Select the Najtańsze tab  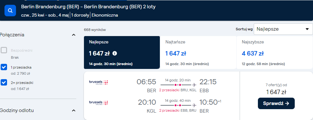(198, 53)
